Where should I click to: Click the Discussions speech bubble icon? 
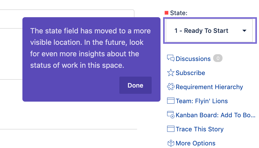pyautogui.click(x=171, y=58)
